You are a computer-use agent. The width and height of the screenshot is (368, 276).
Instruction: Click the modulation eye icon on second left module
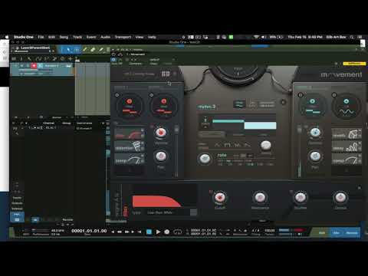click(x=152, y=95)
